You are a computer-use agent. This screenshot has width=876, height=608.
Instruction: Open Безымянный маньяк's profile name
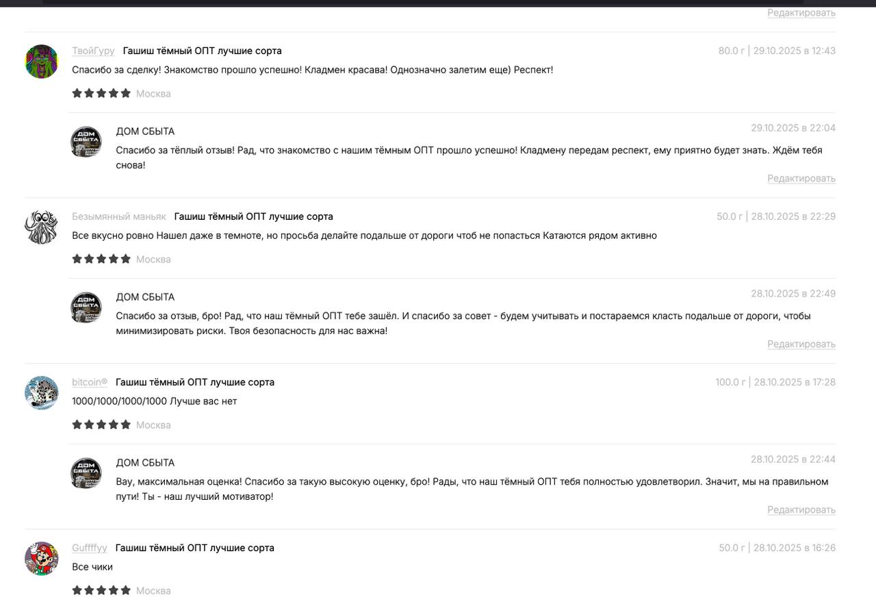pyautogui.click(x=119, y=216)
